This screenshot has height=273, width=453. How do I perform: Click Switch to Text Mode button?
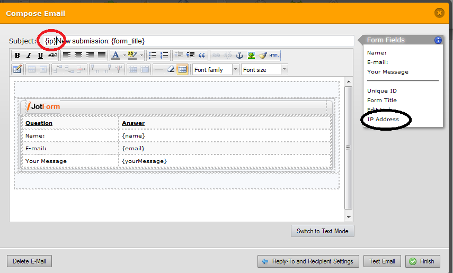click(x=322, y=231)
